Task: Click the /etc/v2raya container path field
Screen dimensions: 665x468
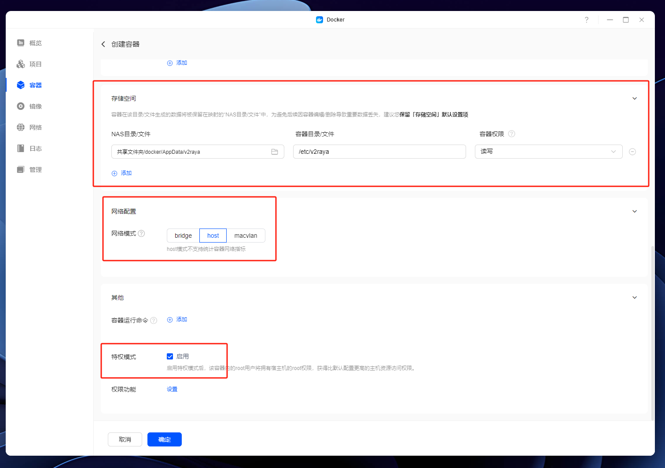Action: 379,152
